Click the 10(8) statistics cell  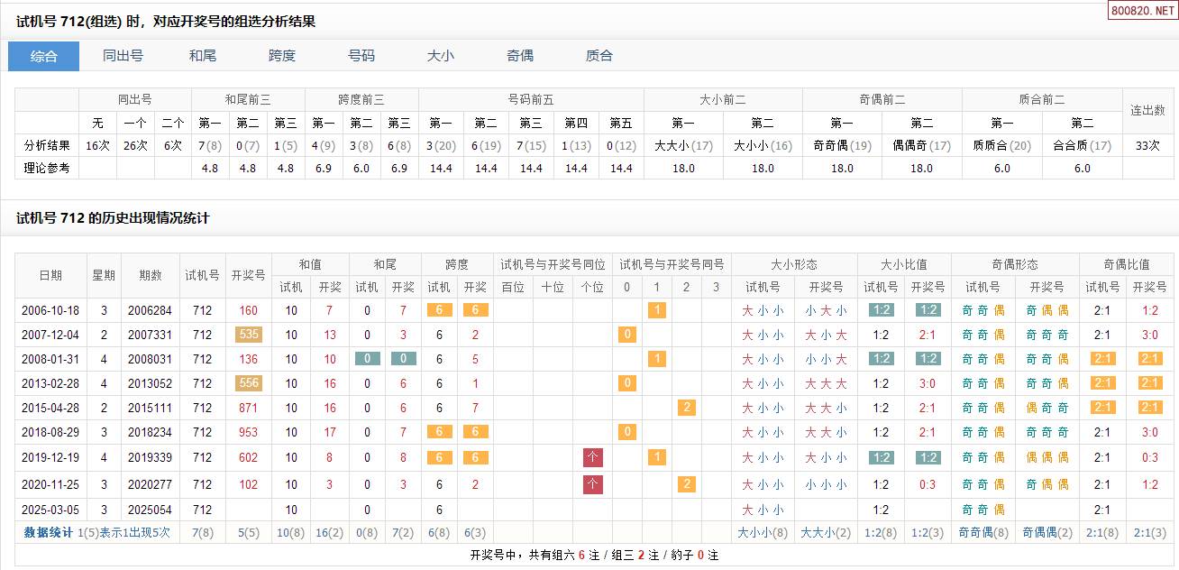[x=291, y=532]
